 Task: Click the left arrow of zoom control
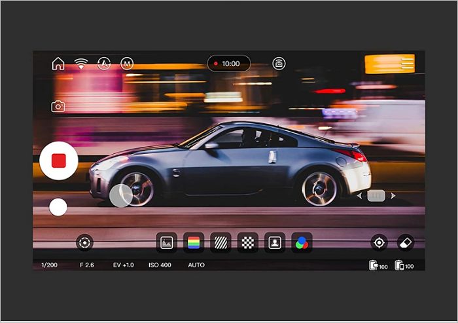tap(360, 196)
